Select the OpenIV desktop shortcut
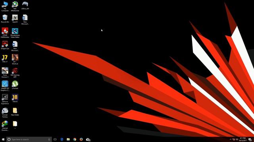 15,19
